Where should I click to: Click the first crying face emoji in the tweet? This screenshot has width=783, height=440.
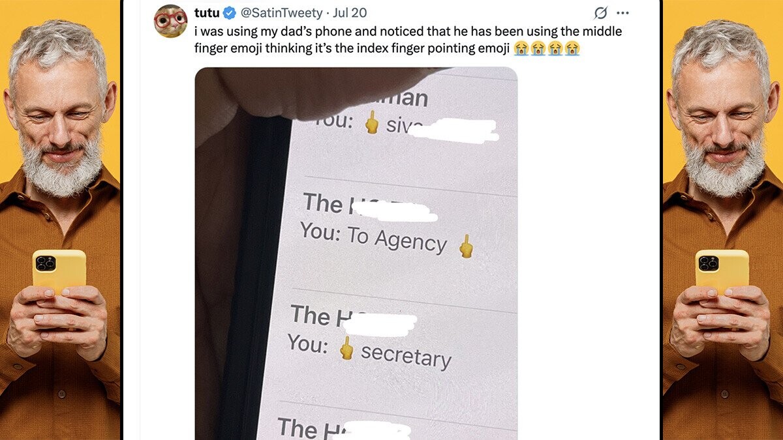[x=521, y=48]
